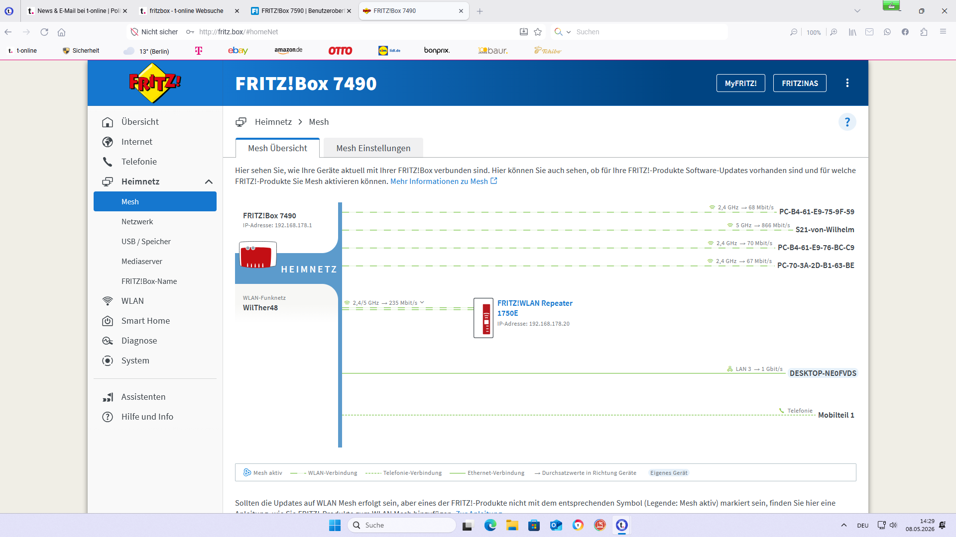Collapse the Heimnetz sidebar section
956x537 pixels.
coord(209,181)
